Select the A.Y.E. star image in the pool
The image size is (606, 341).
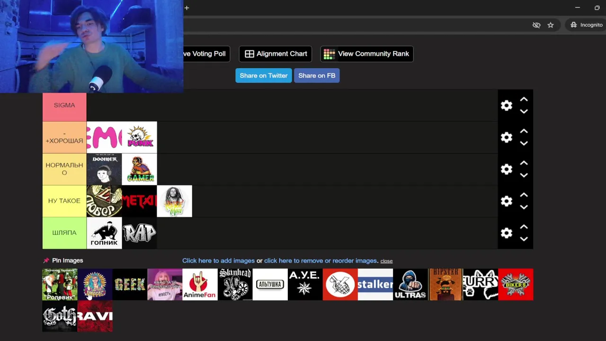[305, 284]
